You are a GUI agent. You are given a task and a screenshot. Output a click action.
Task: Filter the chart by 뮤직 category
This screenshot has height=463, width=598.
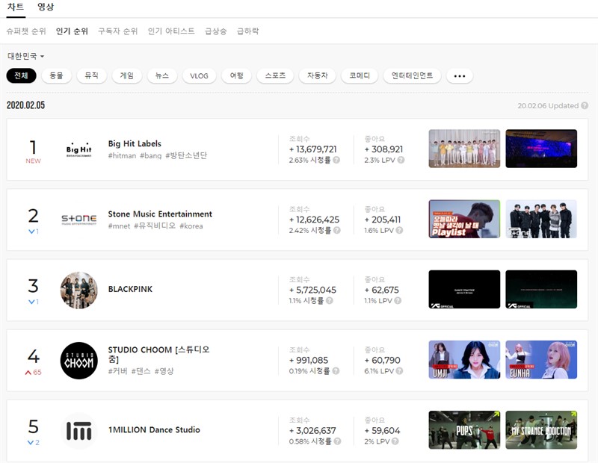click(x=91, y=76)
